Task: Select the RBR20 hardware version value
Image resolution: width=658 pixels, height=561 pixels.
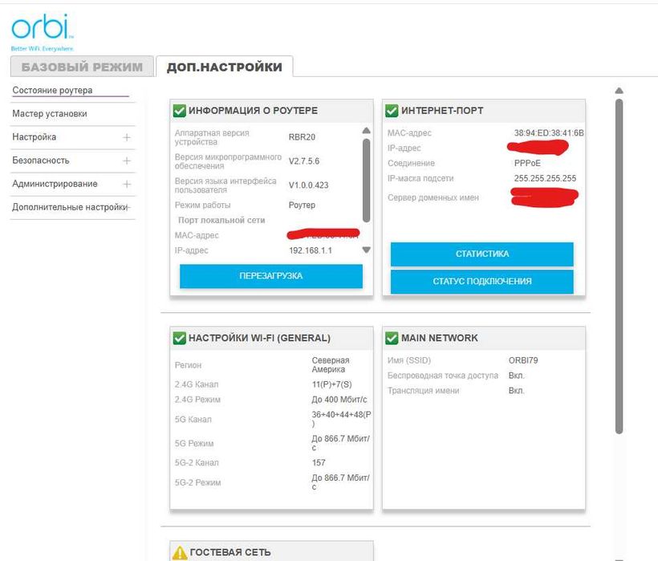Action: [302, 137]
